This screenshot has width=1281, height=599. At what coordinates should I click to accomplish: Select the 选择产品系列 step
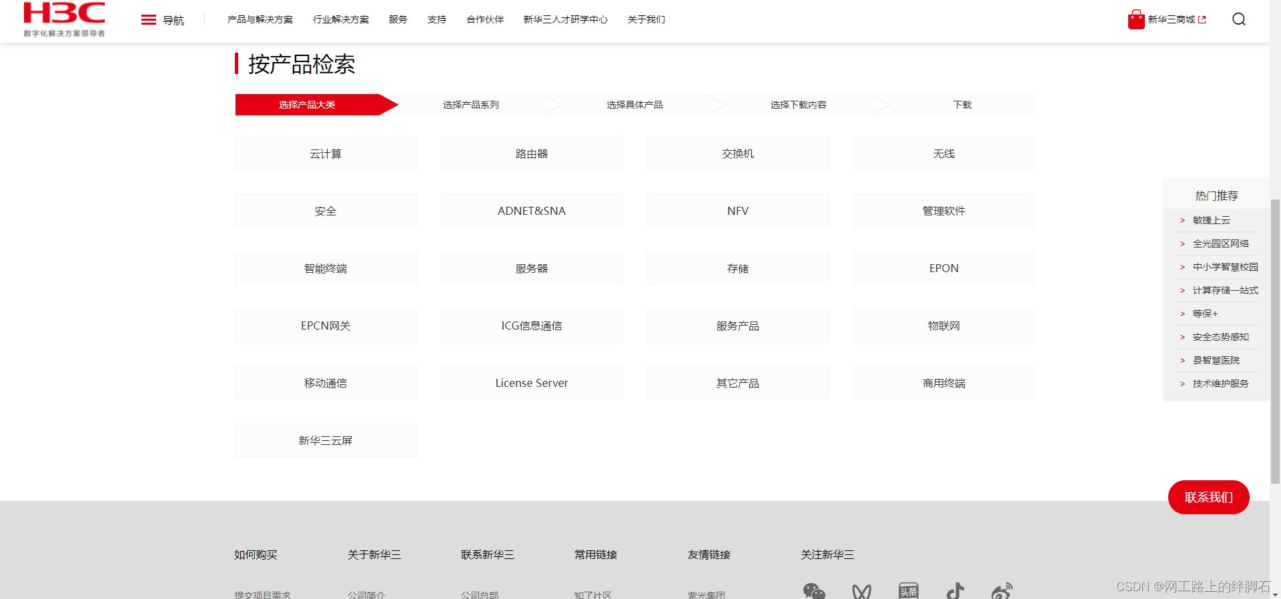[471, 105]
